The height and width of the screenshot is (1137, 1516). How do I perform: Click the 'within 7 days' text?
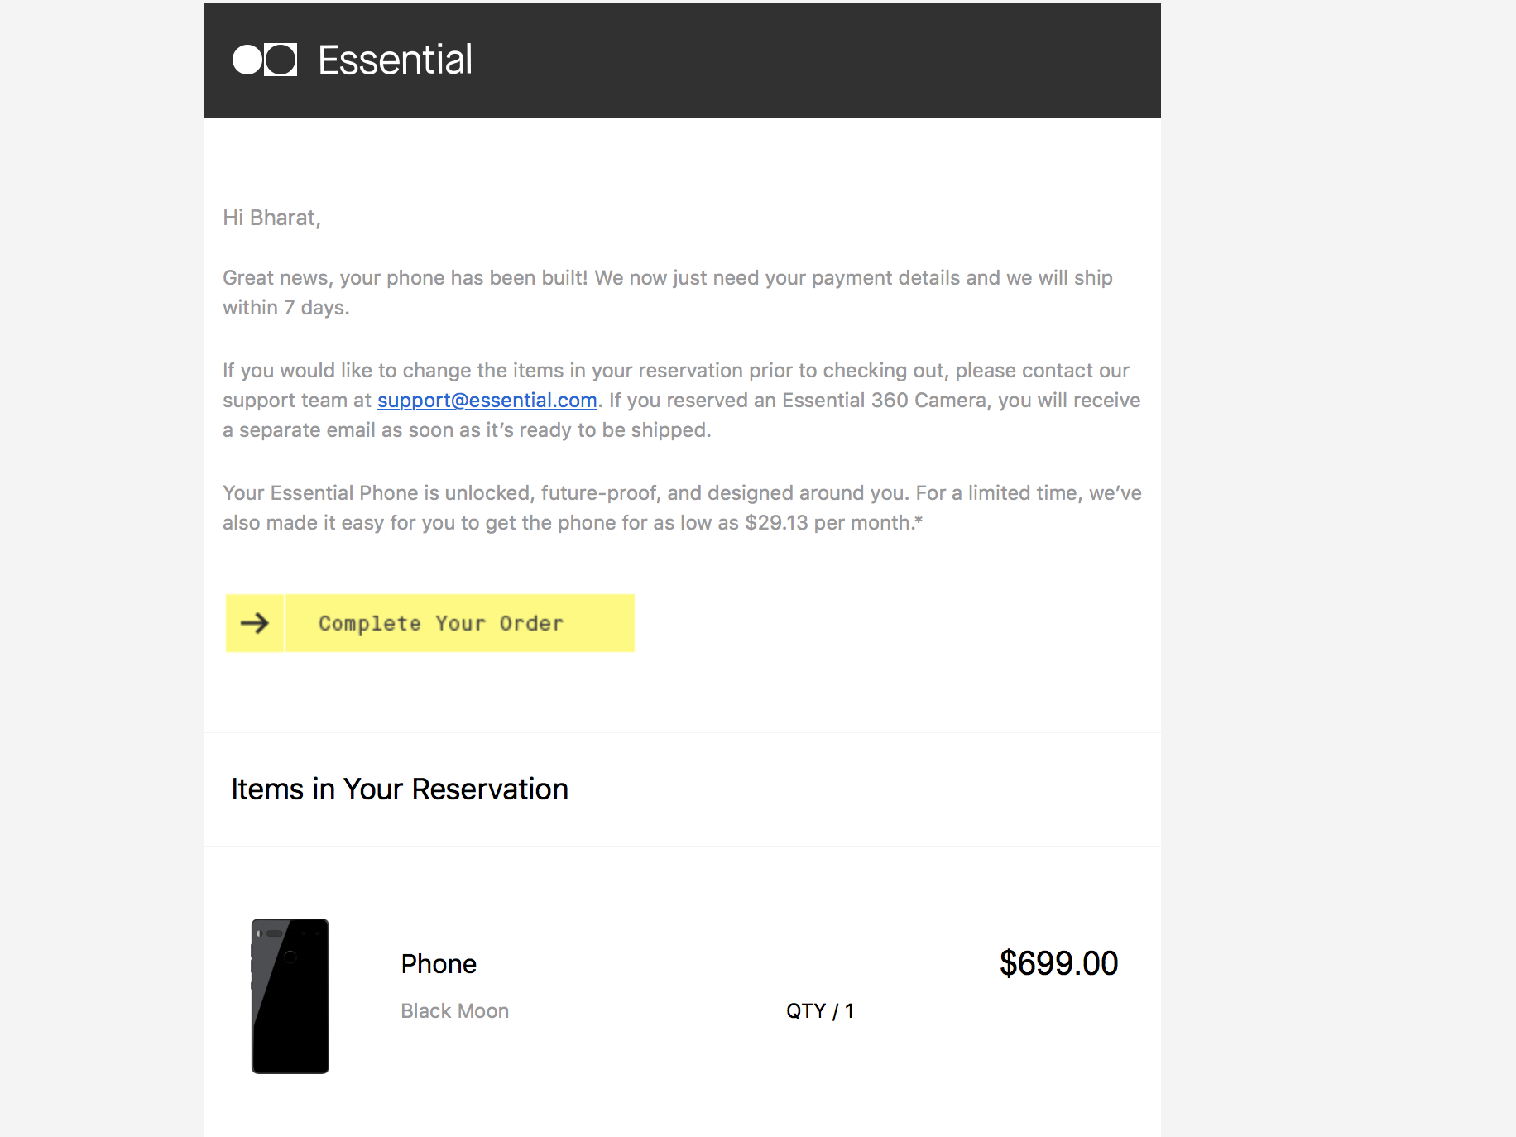click(286, 308)
